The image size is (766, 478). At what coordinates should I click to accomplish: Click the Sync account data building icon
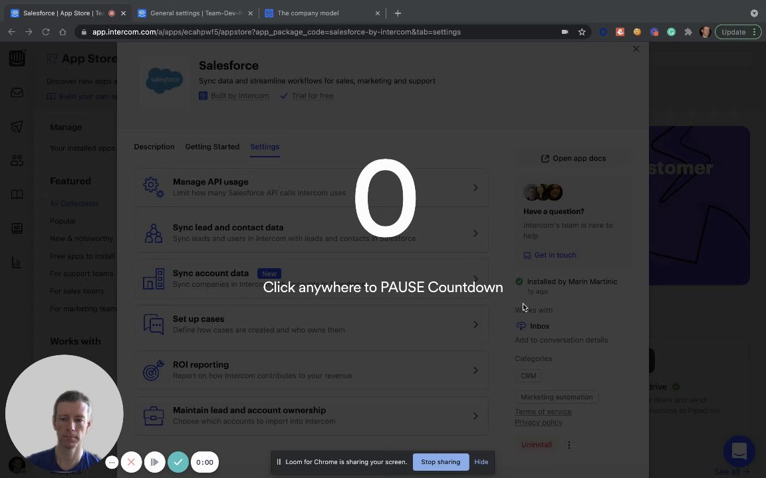click(154, 279)
